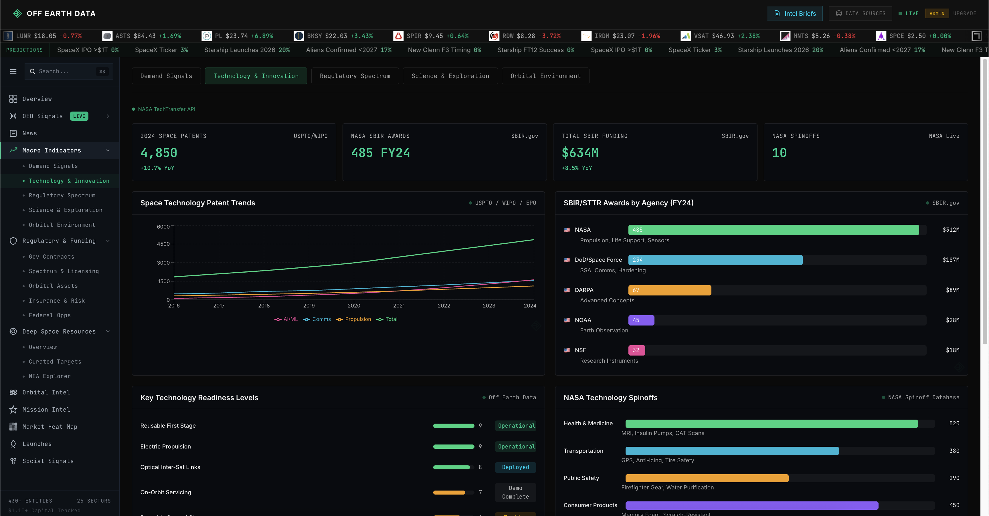Click the Social Signals icon
The height and width of the screenshot is (516, 989).
13,461
